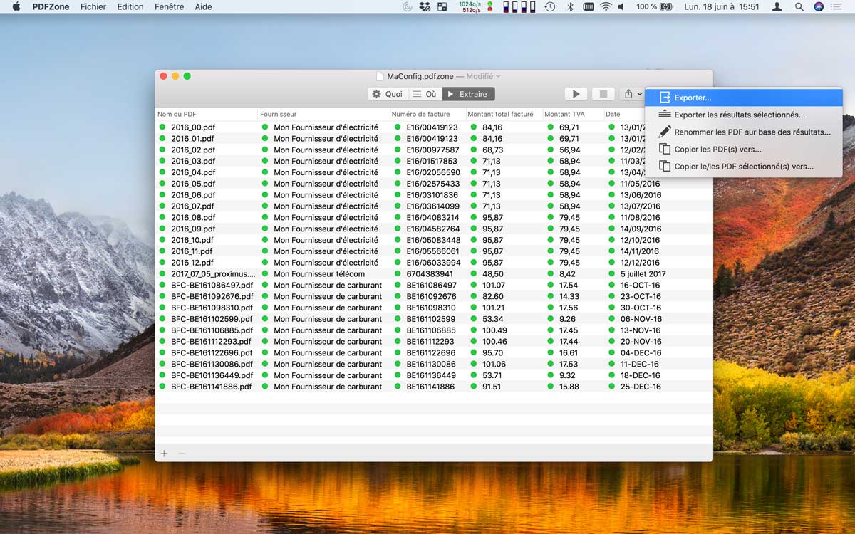Select Copier le/les PDF sélectionné(s) vers…
The height and width of the screenshot is (534, 855).
click(743, 166)
